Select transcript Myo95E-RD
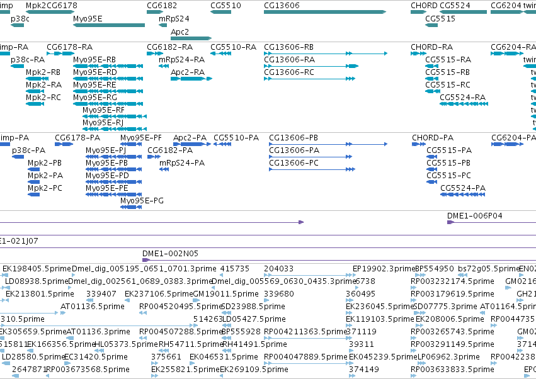Viewport: 536px width, 379px height. (x=94, y=72)
